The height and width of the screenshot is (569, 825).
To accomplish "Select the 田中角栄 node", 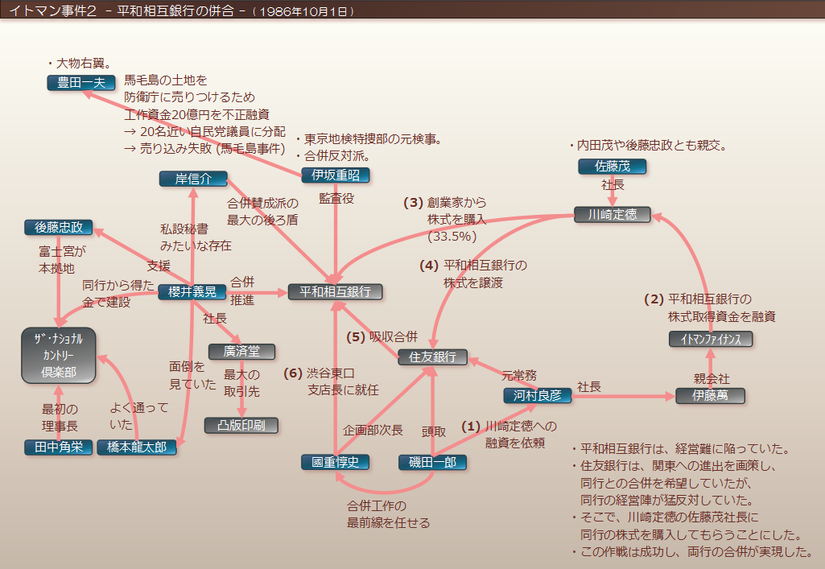I will [59, 447].
